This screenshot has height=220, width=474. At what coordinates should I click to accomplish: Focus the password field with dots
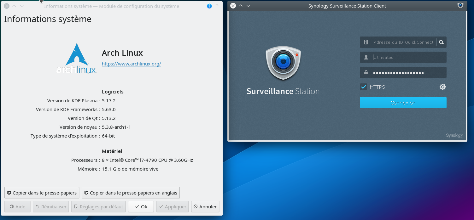403,72
